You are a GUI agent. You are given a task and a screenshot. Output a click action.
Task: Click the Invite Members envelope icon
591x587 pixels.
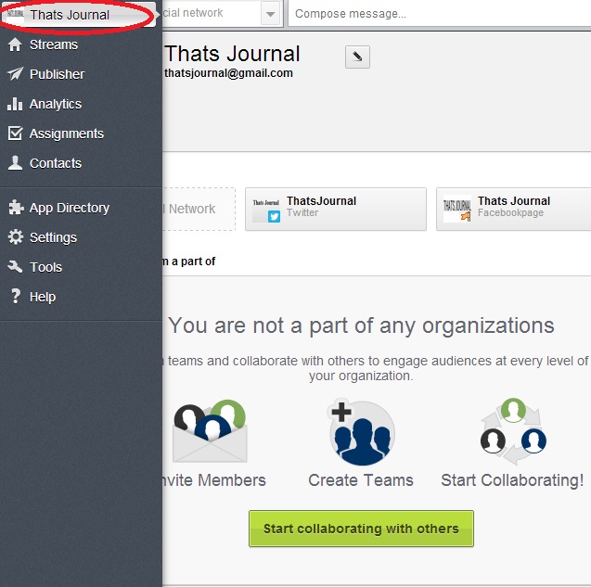[x=210, y=431]
